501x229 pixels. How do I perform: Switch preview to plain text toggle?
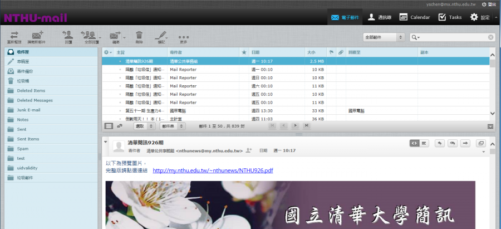point(424,143)
